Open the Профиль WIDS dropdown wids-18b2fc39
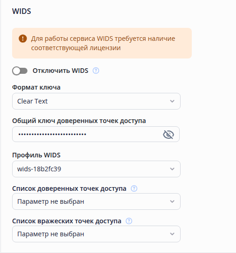 [96, 169]
